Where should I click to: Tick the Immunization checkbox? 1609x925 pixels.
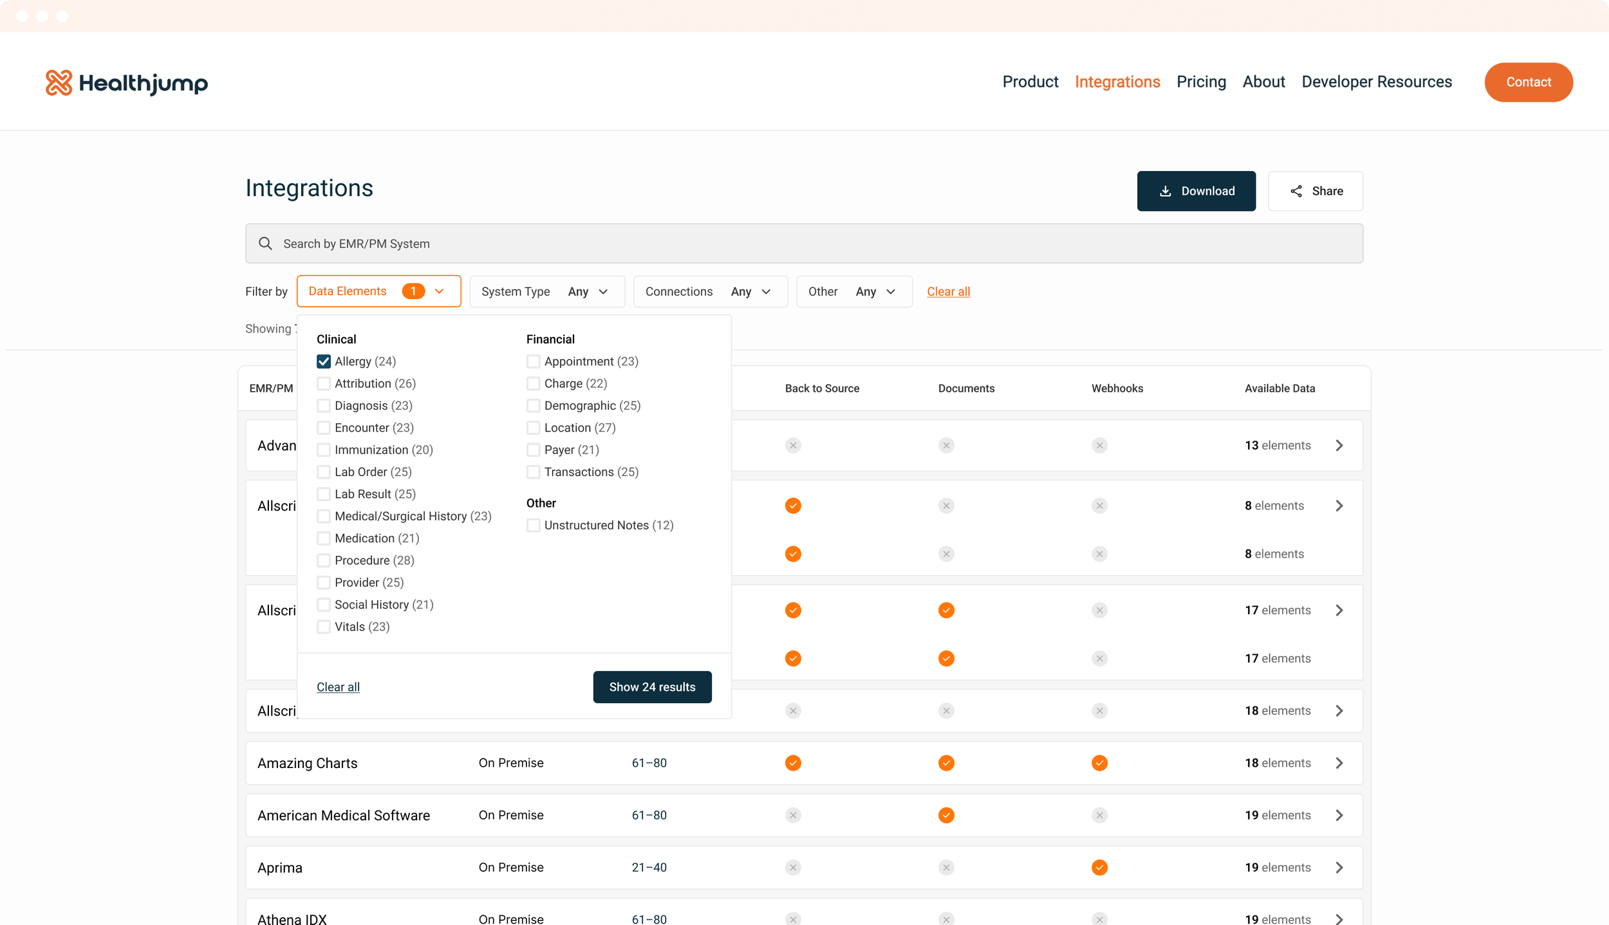(324, 450)
